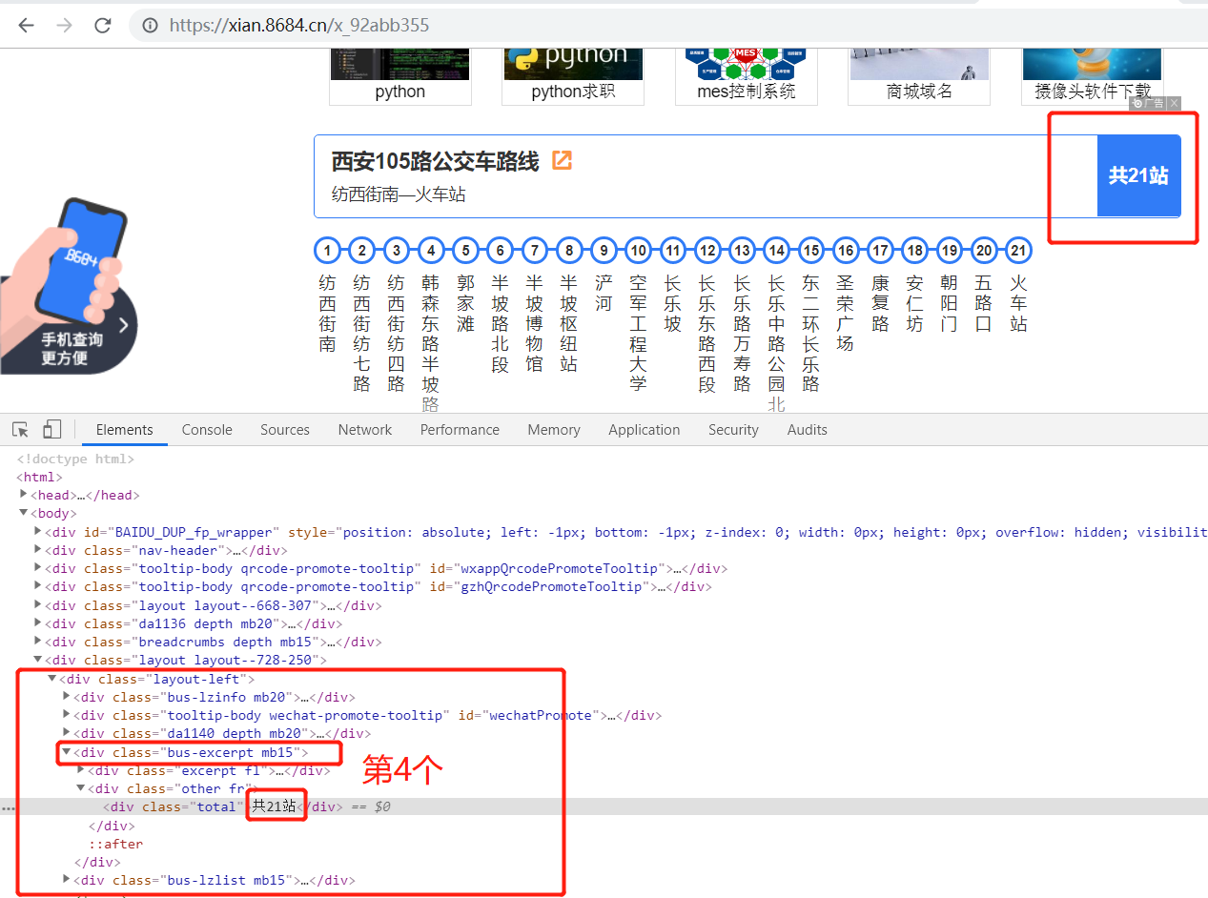1208x898 pixels.
Task: Click the arrow on the 手机查询 phone banner
Action: coord(123,324)
